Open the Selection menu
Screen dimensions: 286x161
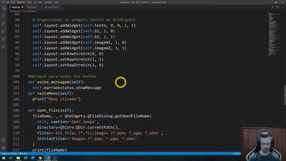(21, 2)
